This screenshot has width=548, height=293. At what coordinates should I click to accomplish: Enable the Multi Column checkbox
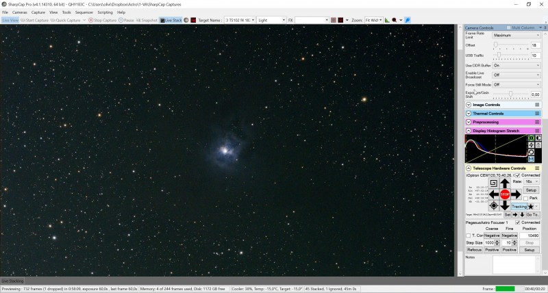pyautogui.click(x=509, y=27)
